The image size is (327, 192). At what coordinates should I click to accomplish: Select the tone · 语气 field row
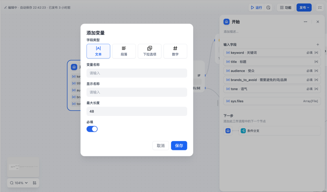click(x=272, y=89)
